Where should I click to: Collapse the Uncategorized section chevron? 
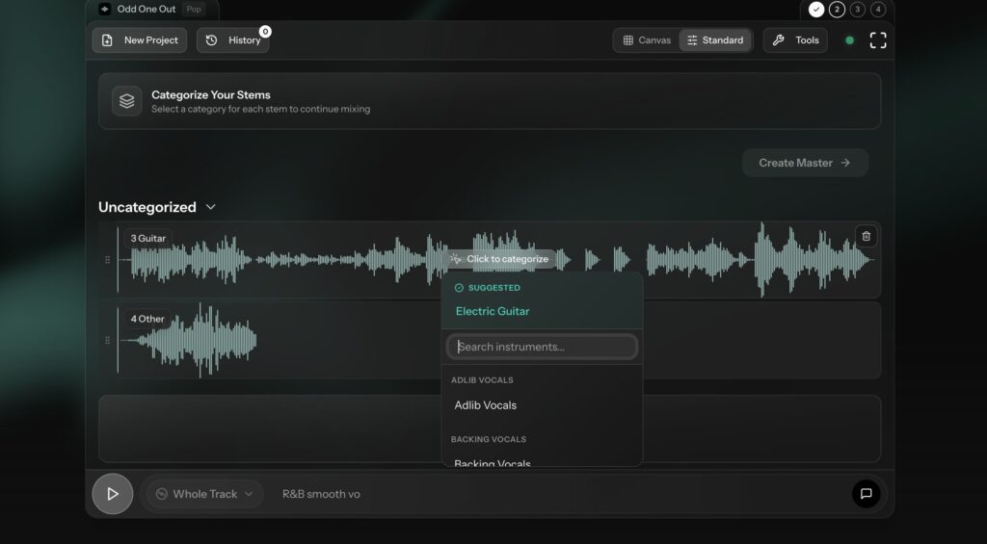[211, 207]
